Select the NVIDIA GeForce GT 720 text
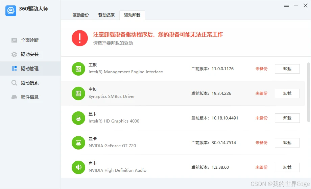This screenshot has width=311, height=189. 112,145
